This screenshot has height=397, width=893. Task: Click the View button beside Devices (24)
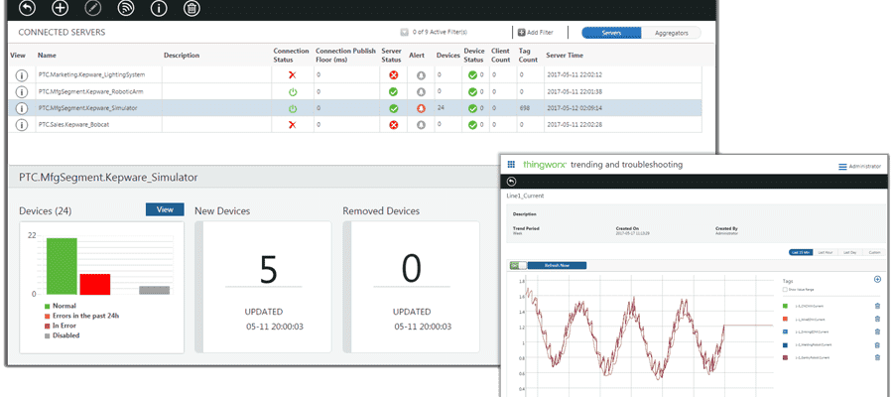[x=165, y=209]
